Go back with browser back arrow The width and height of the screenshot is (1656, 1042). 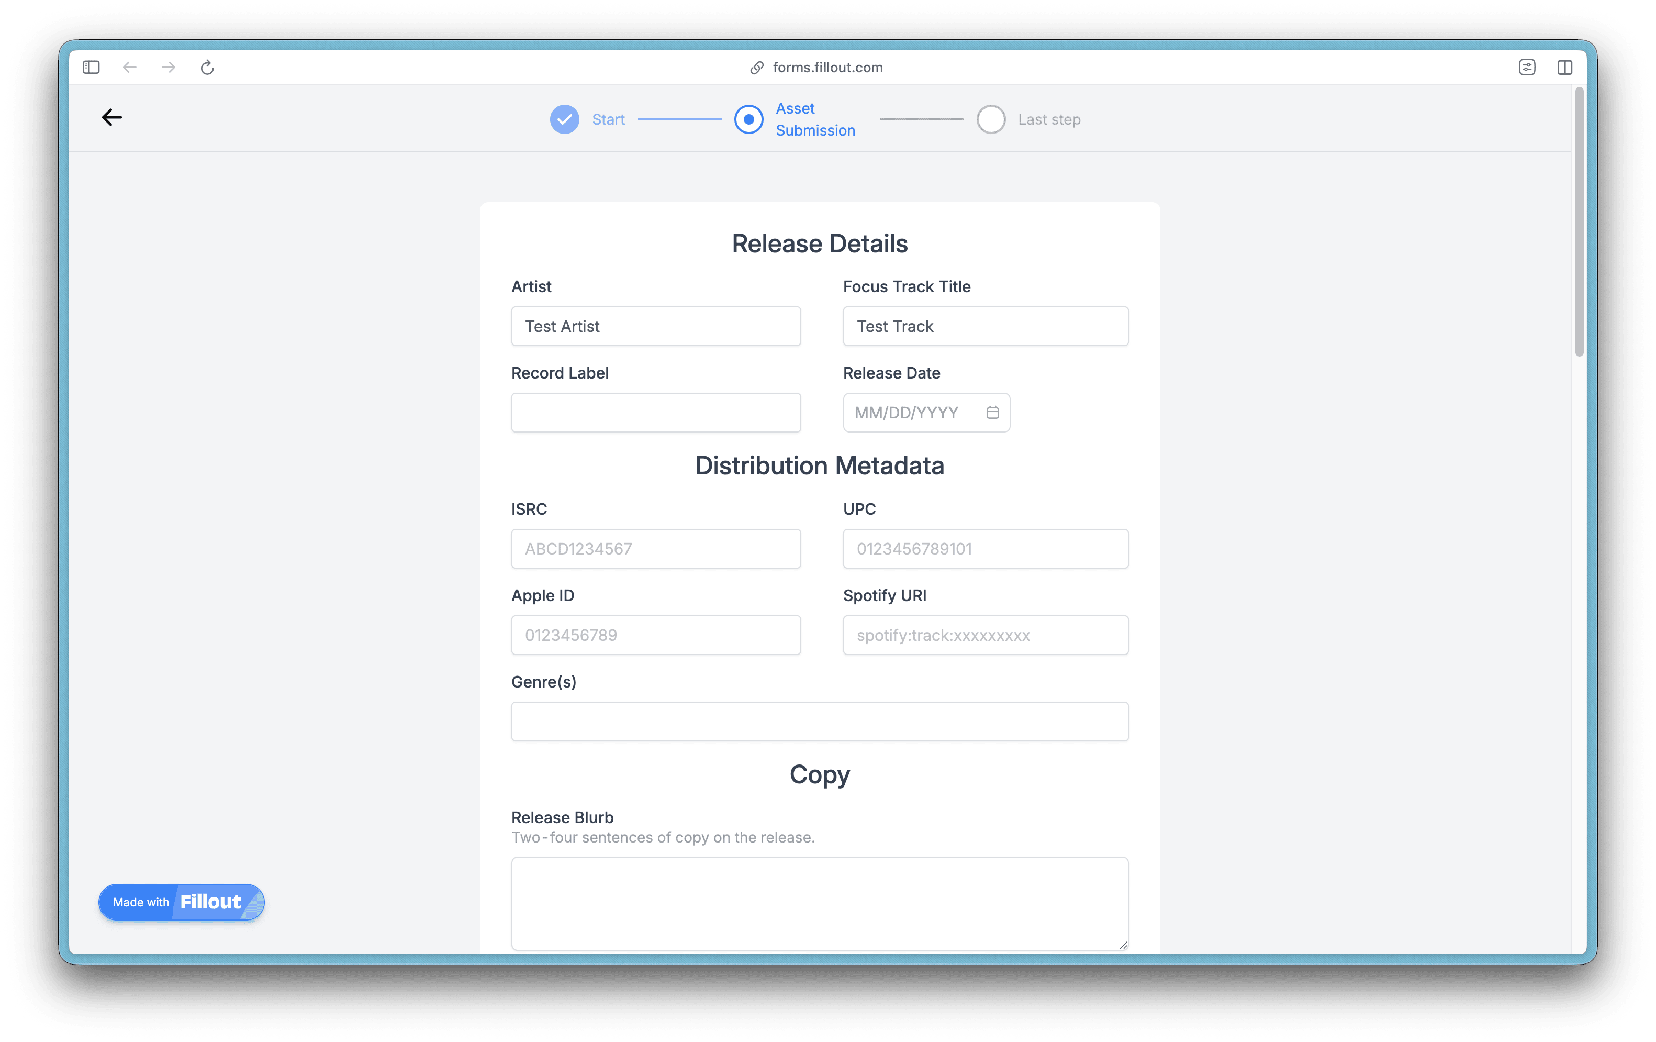pos(129,68)
